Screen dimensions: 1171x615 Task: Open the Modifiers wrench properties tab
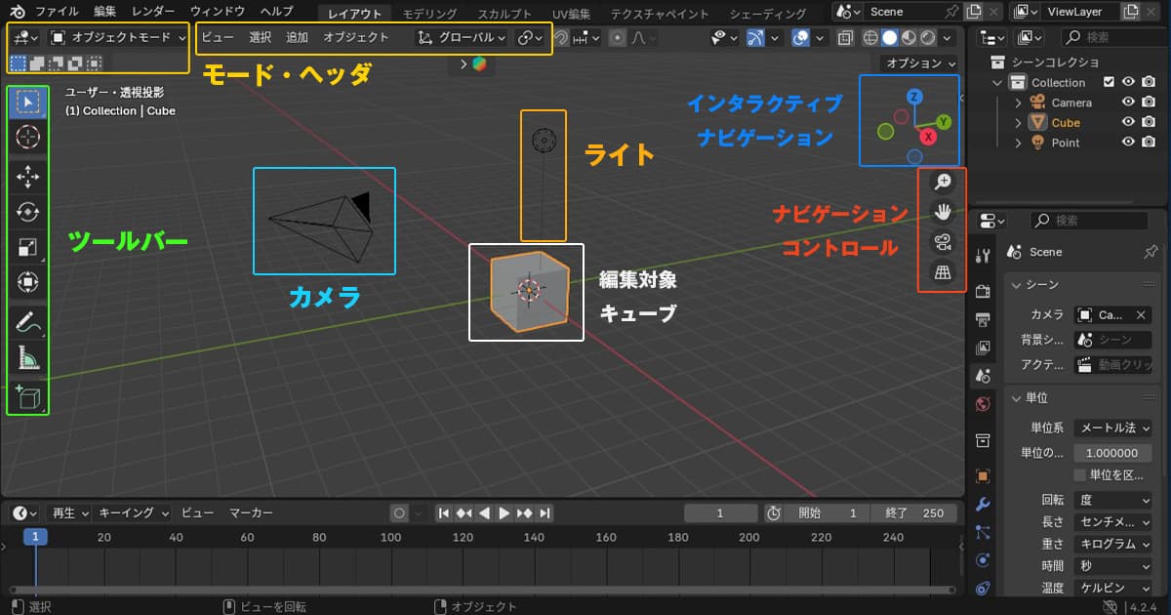983,505
